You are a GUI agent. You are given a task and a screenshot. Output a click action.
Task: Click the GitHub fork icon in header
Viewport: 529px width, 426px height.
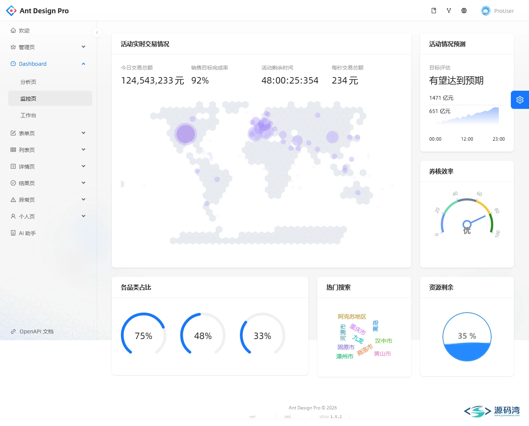click(449, 11)
